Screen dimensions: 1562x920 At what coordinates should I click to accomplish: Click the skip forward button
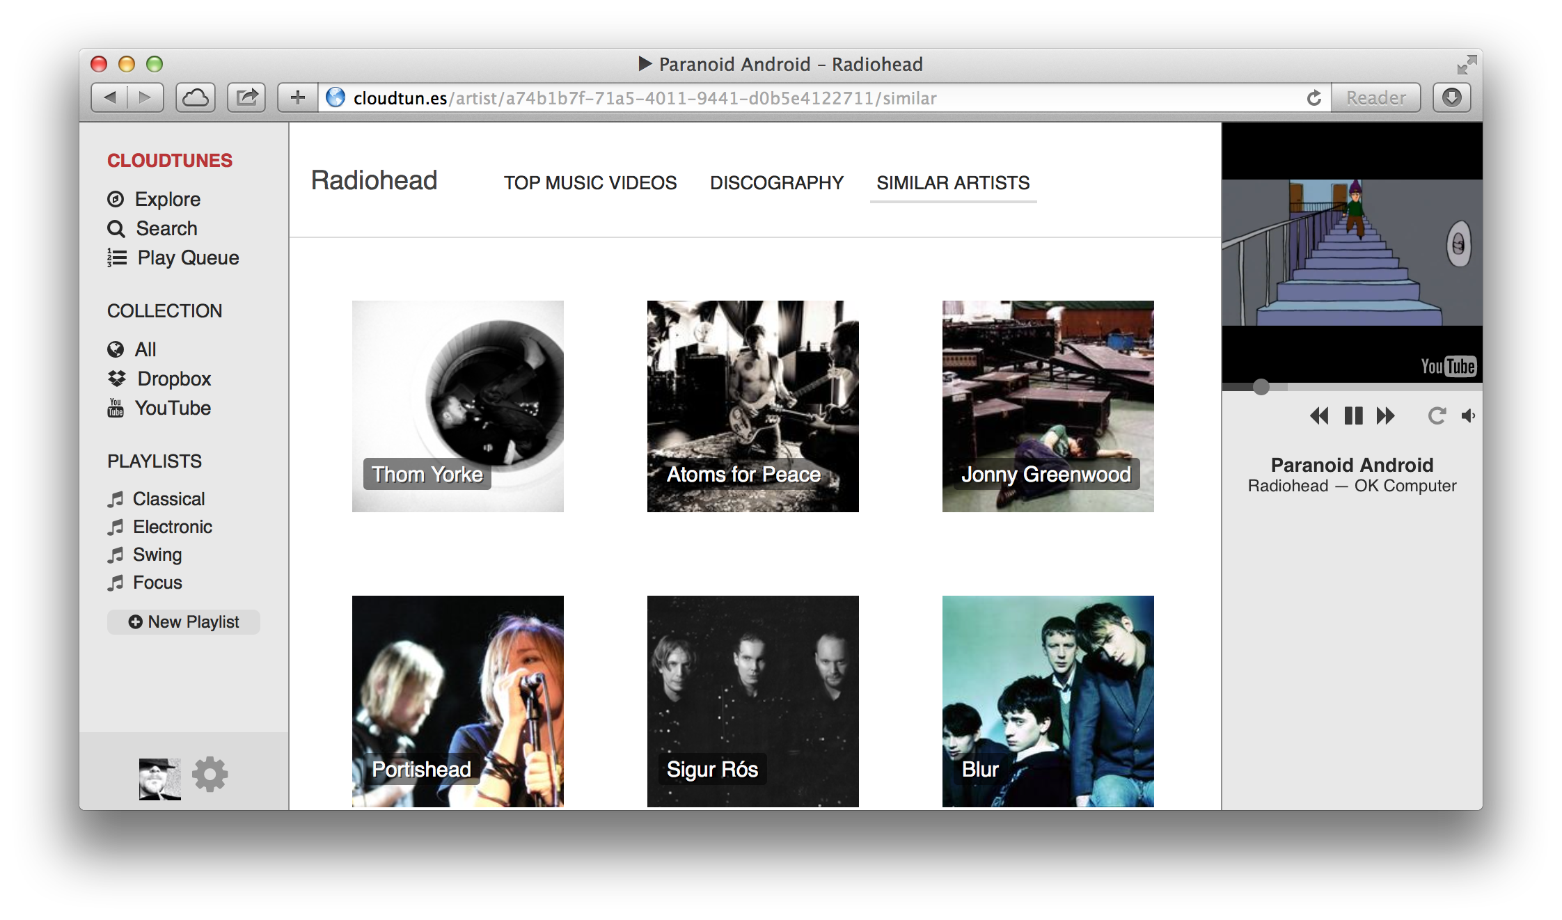[x=1384, y=415]
